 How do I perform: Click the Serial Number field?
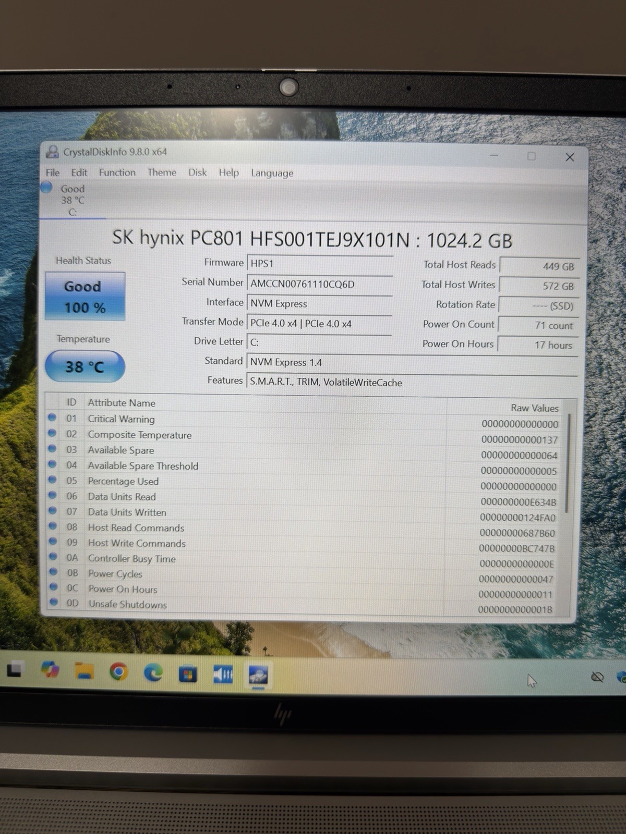(320, 284)
